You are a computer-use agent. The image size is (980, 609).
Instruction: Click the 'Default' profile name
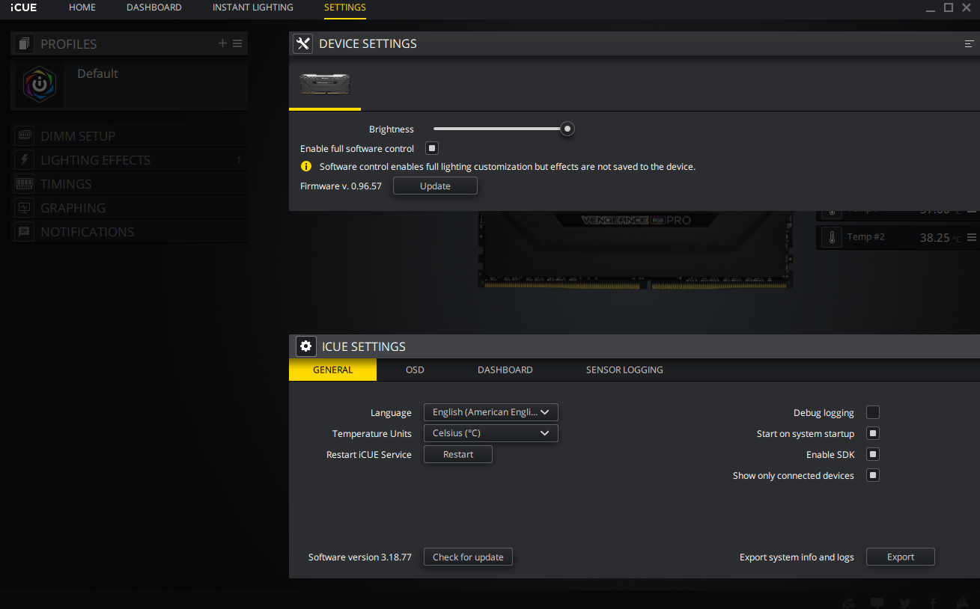tap(97, 73)
